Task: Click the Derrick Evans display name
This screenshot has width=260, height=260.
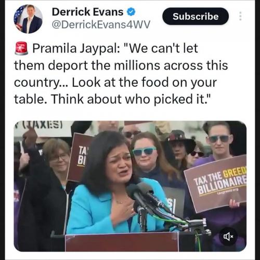Action: coord(87,12)
